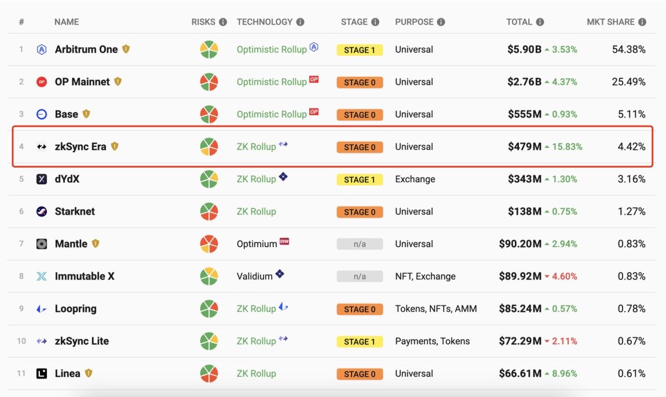Click the 4.60% negative change figure
This screenshot has height=397, width=666.
click(x=565, y=277)
